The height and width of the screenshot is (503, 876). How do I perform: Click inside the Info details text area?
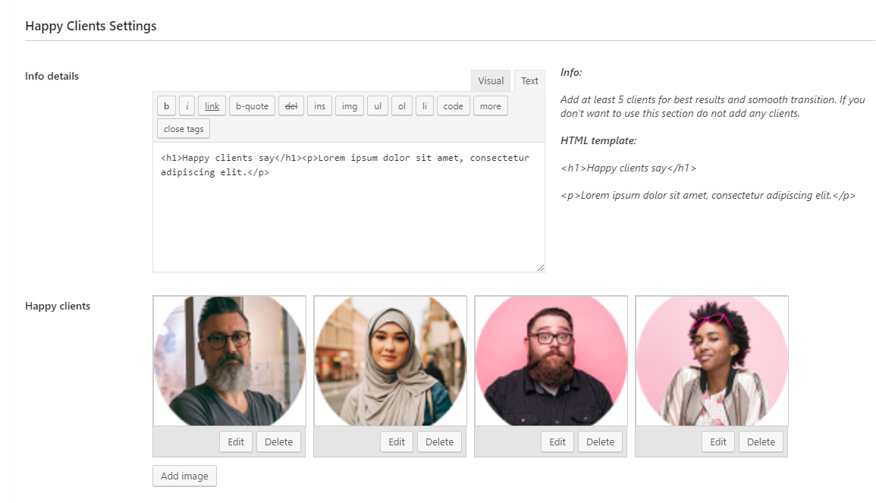(349, 207)
